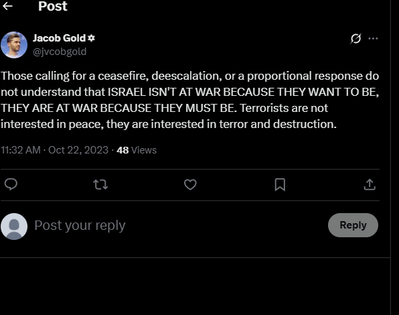The image size is (399, 315).
Task: Click the post text about ceasefire
Action: (190, 100)
